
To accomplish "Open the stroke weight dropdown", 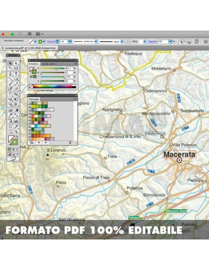I will [70, 42].
